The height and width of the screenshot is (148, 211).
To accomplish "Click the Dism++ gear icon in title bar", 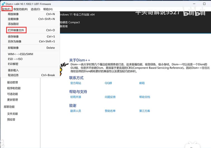I will pyautogui.click(x=3, y=4).
